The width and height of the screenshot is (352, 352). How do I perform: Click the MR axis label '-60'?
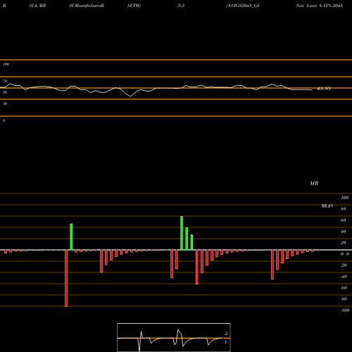pos(344,288)
